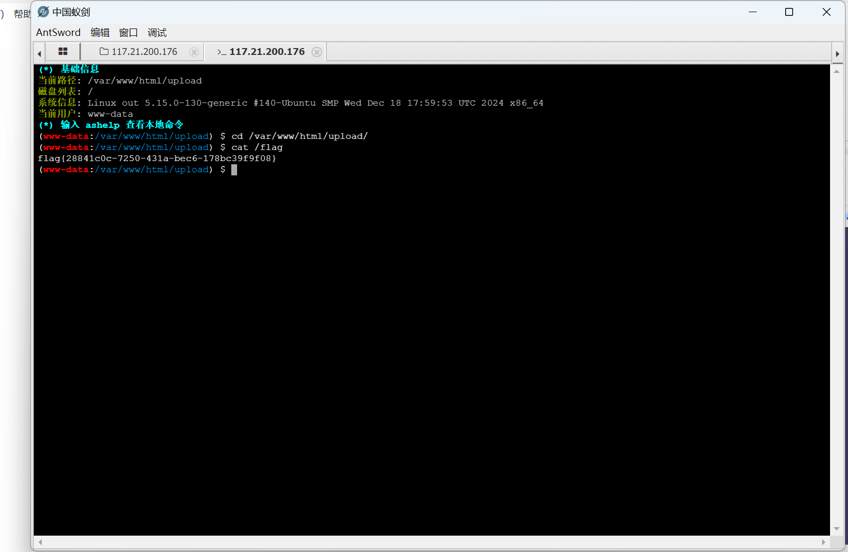This screenshot has width=848, height=552.
Task: Open 帮助 menu in the background window
Action: tap(22, 14)
